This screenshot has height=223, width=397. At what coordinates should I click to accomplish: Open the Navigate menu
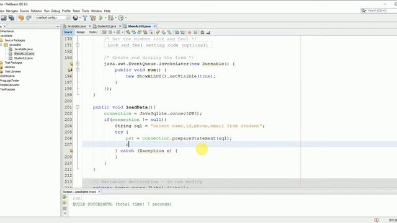pyautogui.click(x=12, y=11)
